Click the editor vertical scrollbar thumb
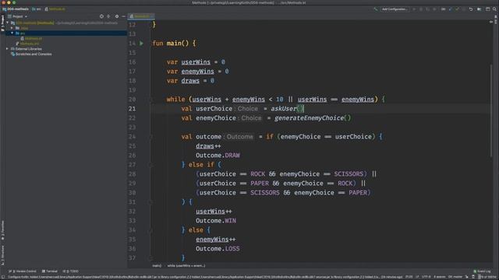Viewport: 499px width, 280px height. tap(491, 110)
